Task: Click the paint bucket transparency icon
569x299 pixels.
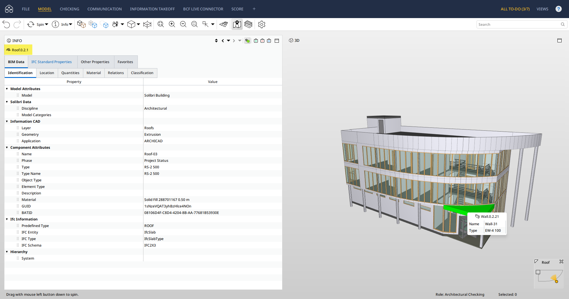Action: pyautogui.click(x=115, y=24)
